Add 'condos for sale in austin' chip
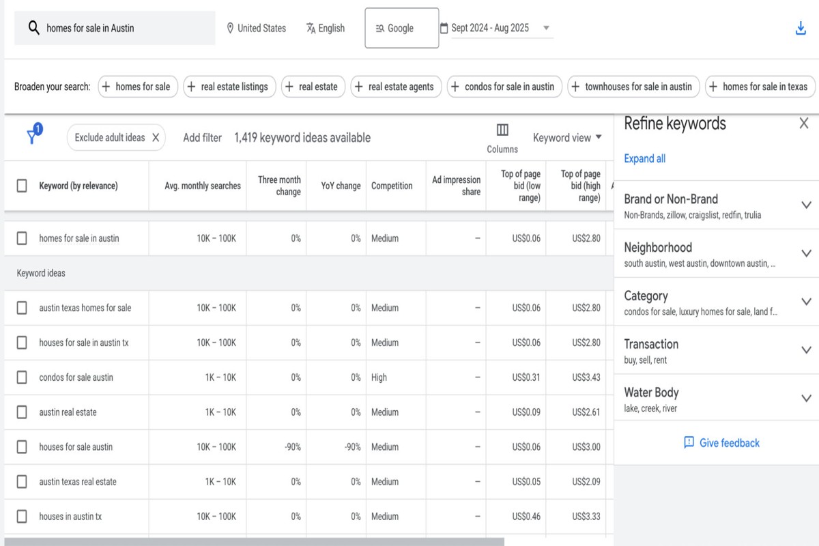 (x=505, y=87)
